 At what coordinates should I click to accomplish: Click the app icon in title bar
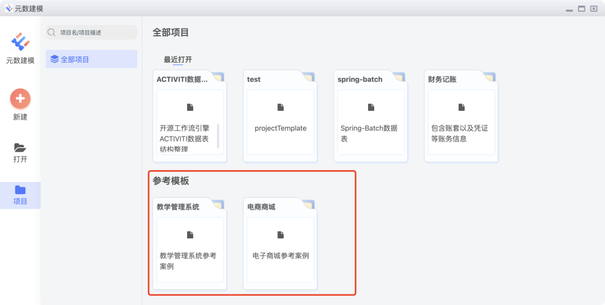[x=9, y=8]
